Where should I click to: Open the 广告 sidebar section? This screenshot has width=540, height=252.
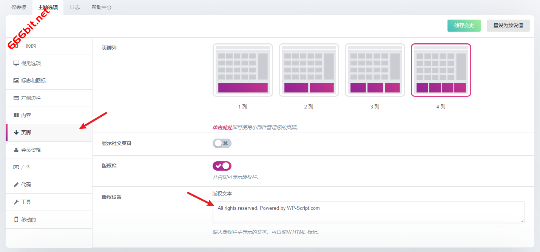pos(49,167)
